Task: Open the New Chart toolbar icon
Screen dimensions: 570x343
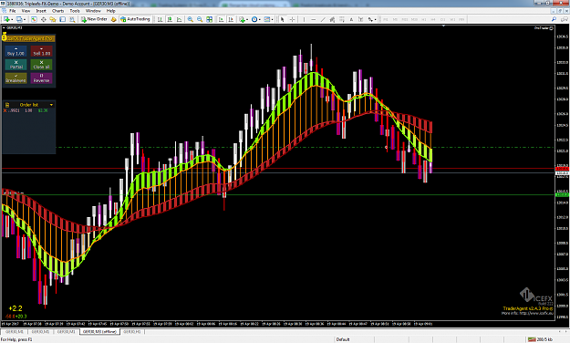Action: [6, 19]
